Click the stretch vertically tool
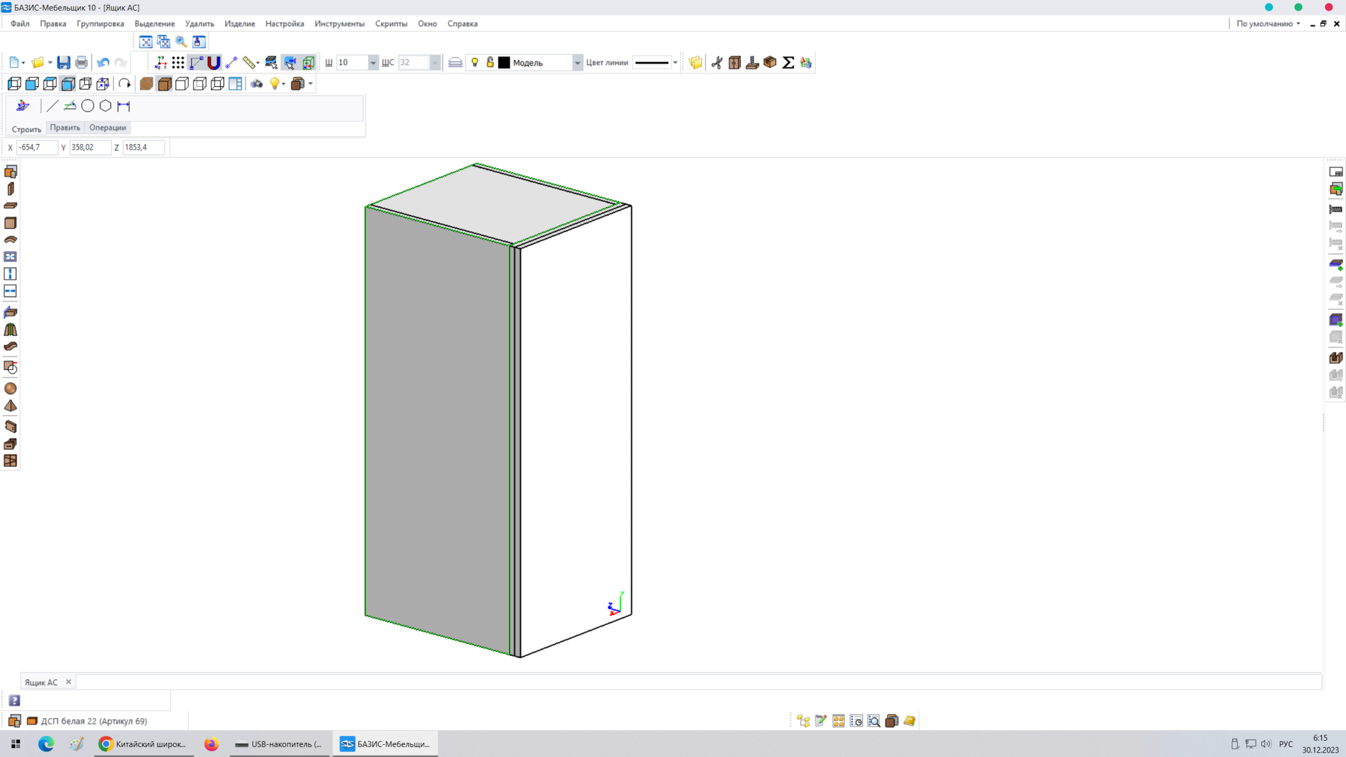Image resolution: width=1346 pixels, height=757 pixels. [11, 274]
